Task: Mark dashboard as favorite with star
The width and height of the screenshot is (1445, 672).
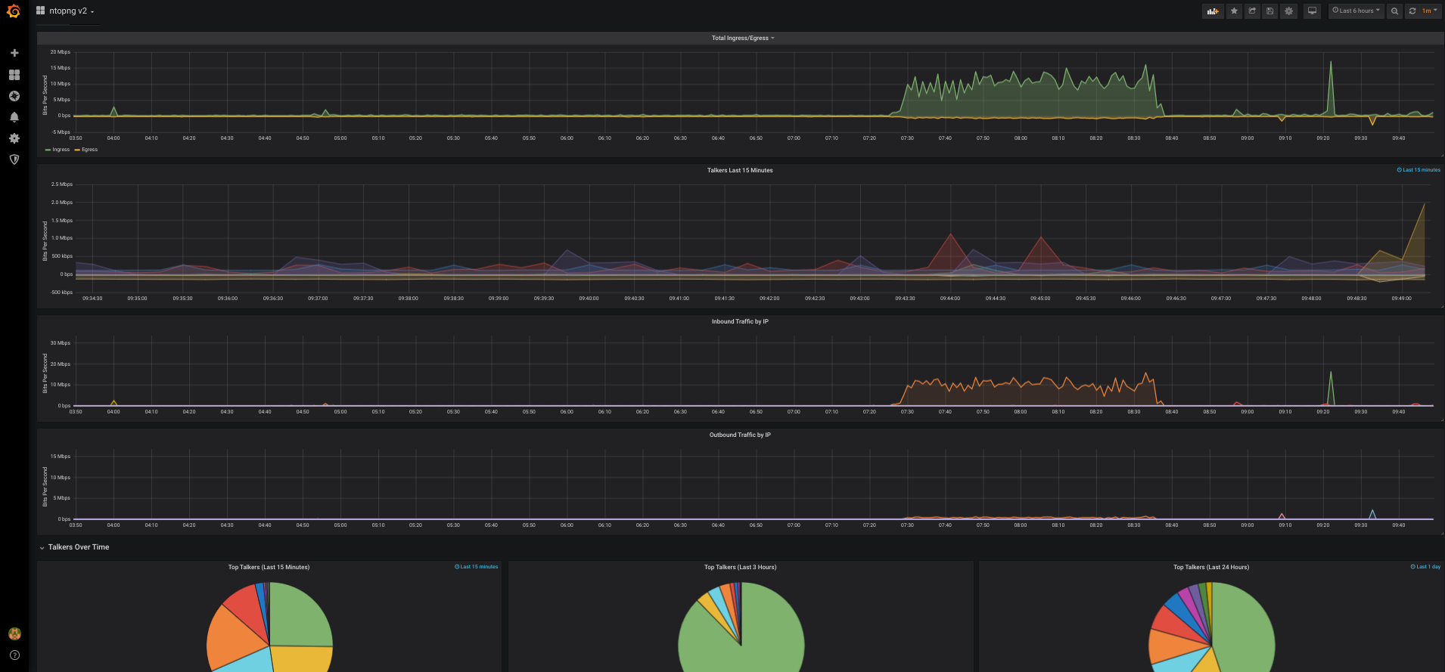Action: [x=1234, y=11]
